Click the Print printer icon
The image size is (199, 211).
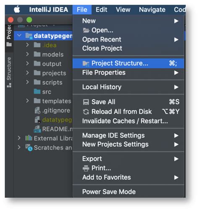coord(86,168)
